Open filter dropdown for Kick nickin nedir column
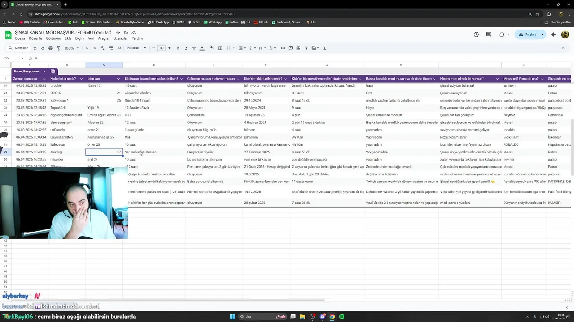 [81, 79]
